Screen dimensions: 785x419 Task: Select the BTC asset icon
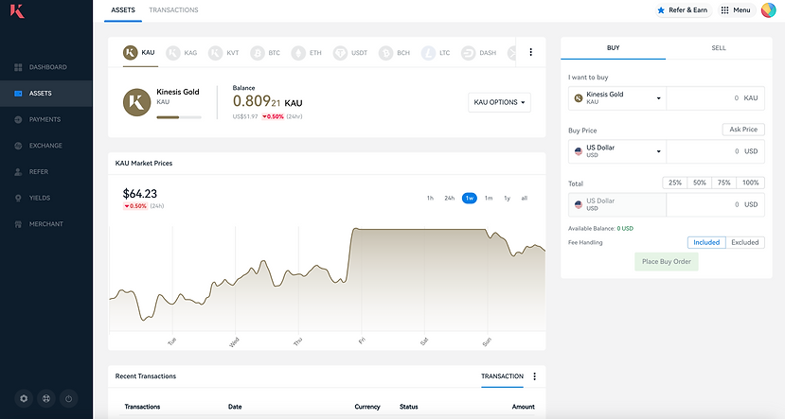pyautogui.click(x=257, y=53)
